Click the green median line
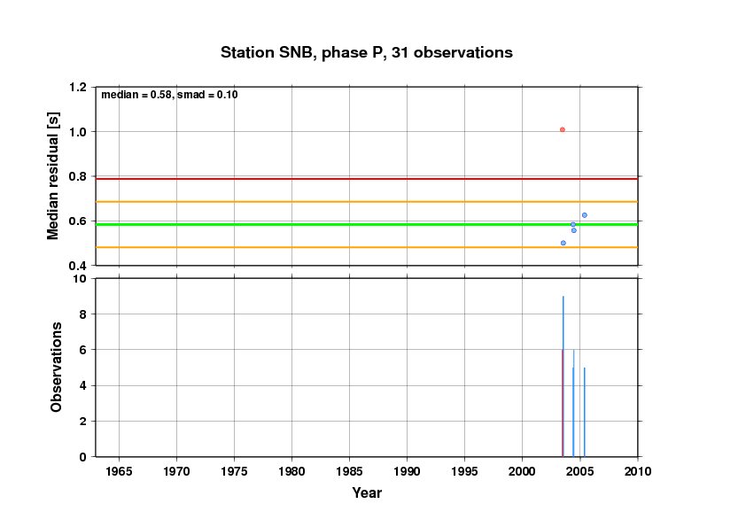Image resolution: width=746 pixels, height=527 pixels. point(366,224)
